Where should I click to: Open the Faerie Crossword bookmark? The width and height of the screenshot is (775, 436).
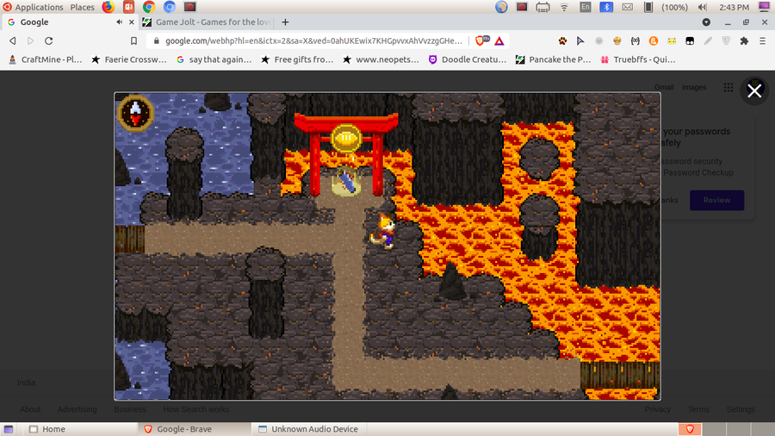(x=129, y=59)
